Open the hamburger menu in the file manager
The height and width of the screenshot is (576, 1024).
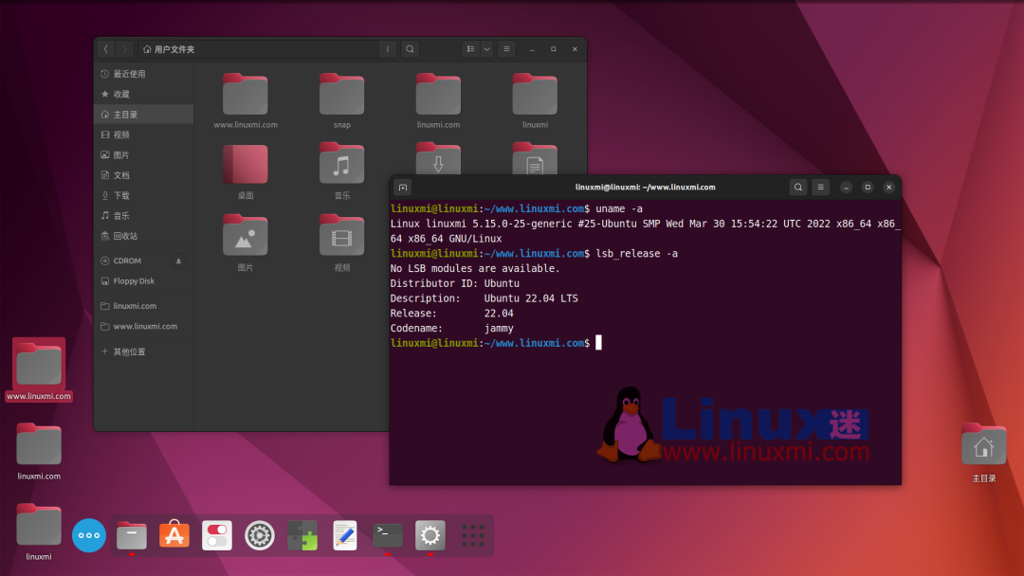point(506,48)
